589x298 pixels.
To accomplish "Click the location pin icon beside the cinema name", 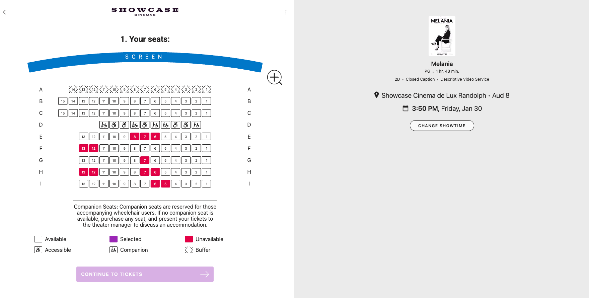I will (376, 95).
